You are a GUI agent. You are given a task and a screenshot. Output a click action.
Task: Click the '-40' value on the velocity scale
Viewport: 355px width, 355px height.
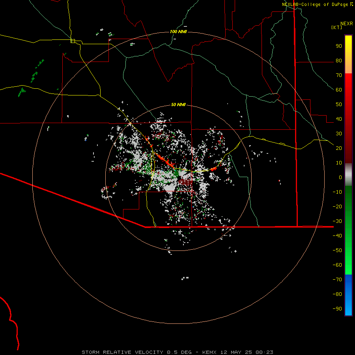tap(337, 236)
